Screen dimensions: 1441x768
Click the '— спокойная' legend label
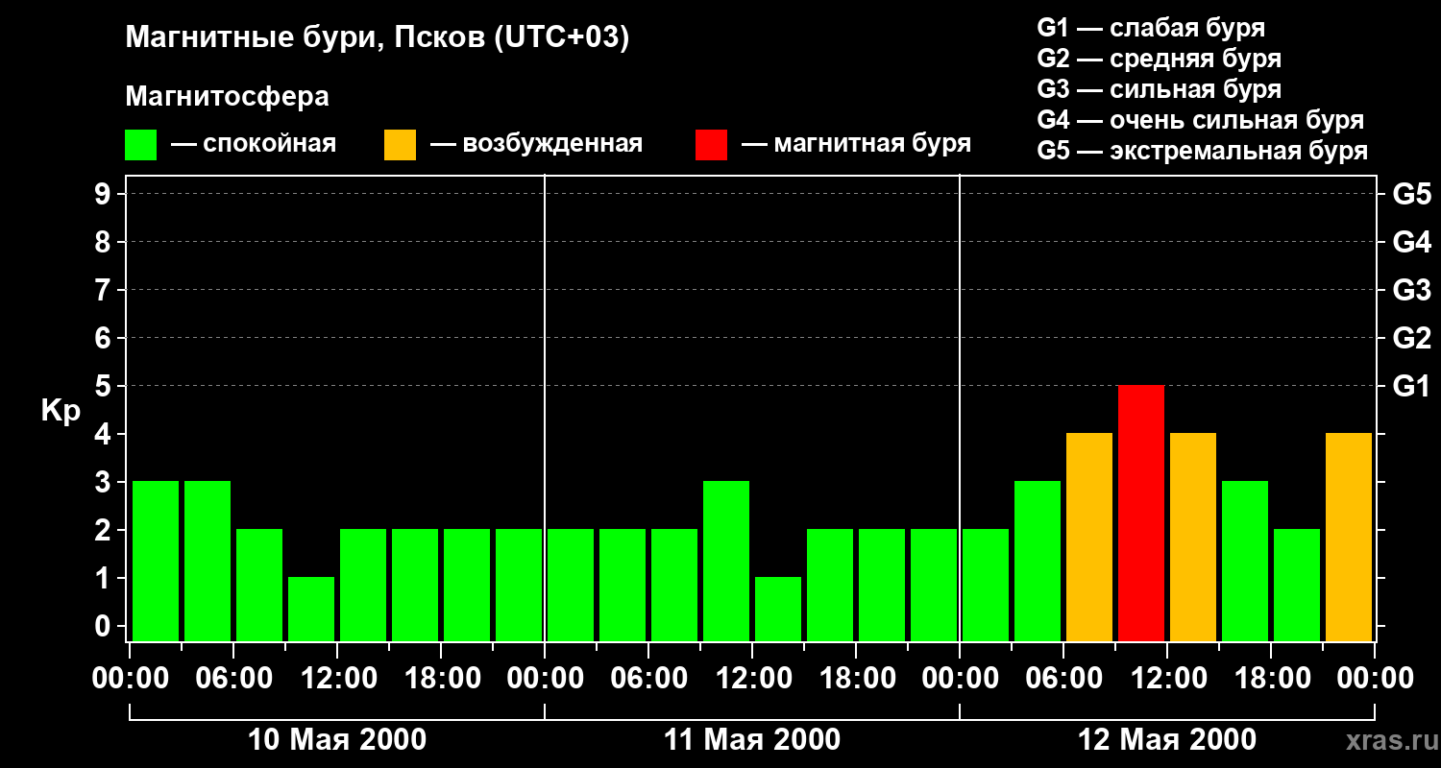click(254, 144)
